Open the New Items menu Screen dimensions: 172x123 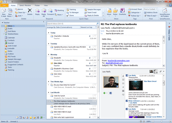click(10, 13)
